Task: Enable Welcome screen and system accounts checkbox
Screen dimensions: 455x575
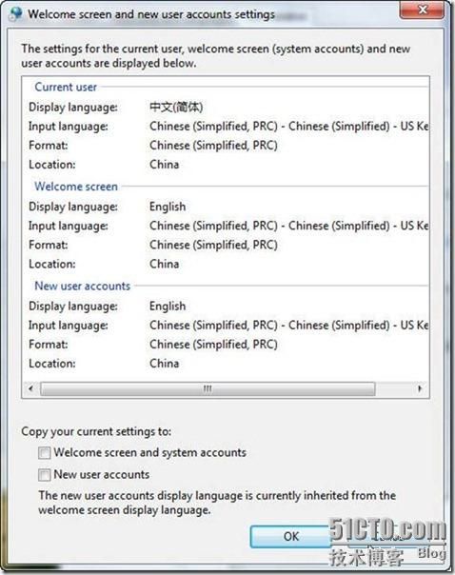Action: coord(45,453)
